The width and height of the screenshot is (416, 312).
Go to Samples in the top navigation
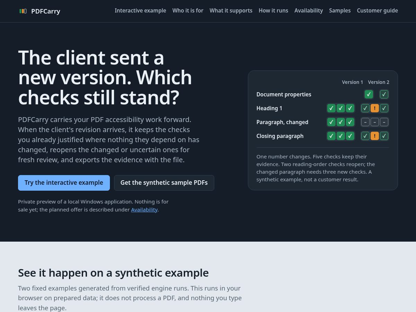click(x=340, y=10)
